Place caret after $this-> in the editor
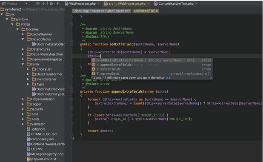 pos(100,56)
